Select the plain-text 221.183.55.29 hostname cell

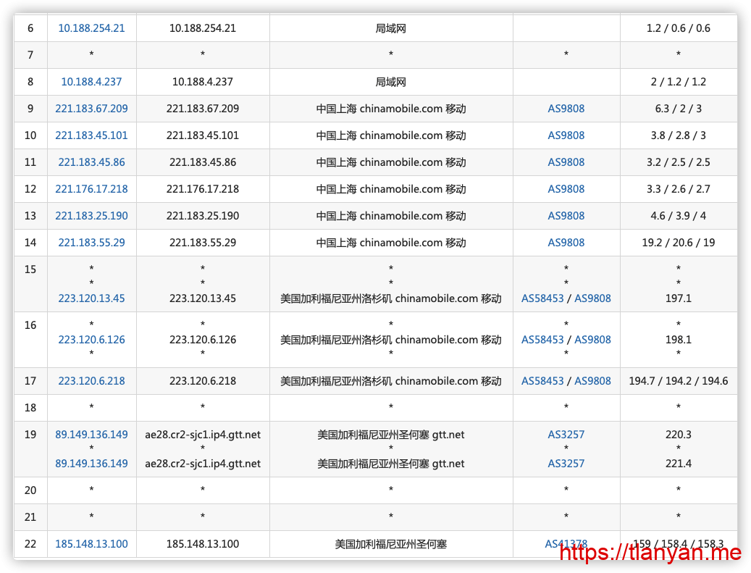coord(203,243)
